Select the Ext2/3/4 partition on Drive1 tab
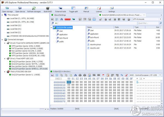The width and height of the screenshot is (164, 117). point(123,15)
